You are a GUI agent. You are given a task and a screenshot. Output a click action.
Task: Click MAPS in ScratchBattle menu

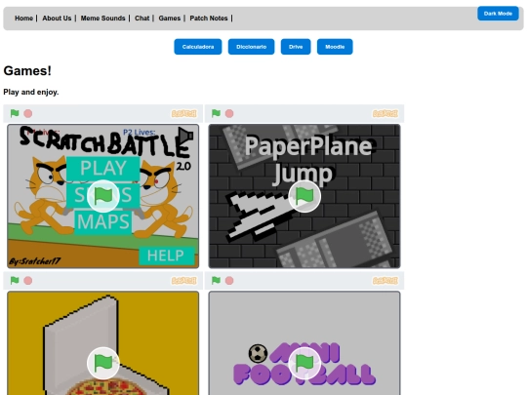click(x=103, y=222)
